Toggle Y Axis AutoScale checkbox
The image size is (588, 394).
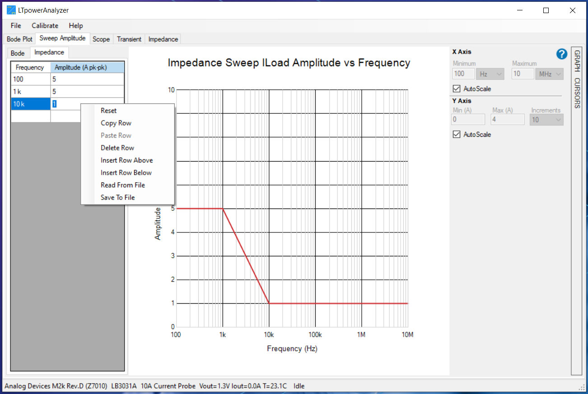pos(457,134)
